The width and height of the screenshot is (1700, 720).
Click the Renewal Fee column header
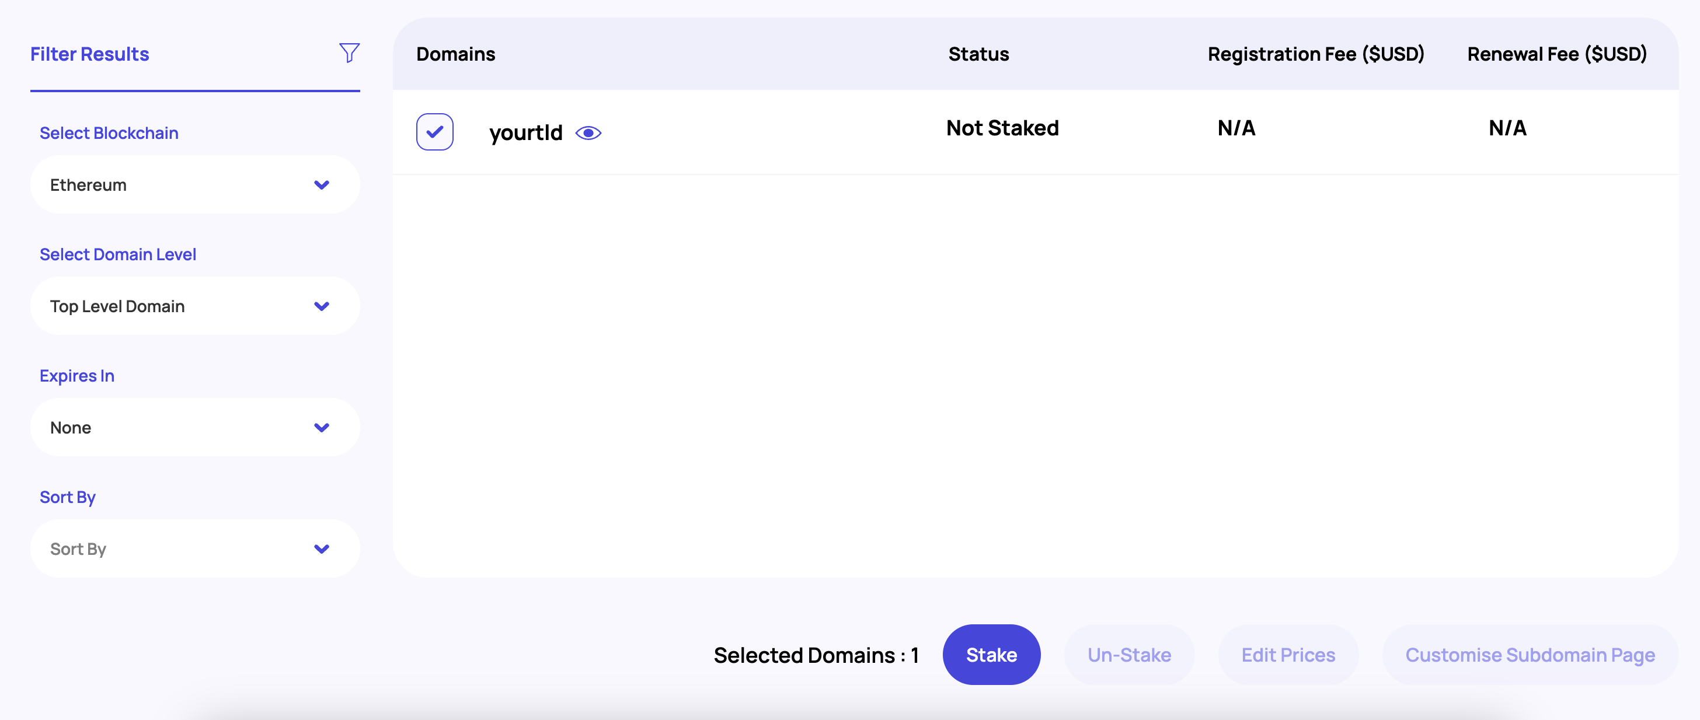tap(1556, 54)
